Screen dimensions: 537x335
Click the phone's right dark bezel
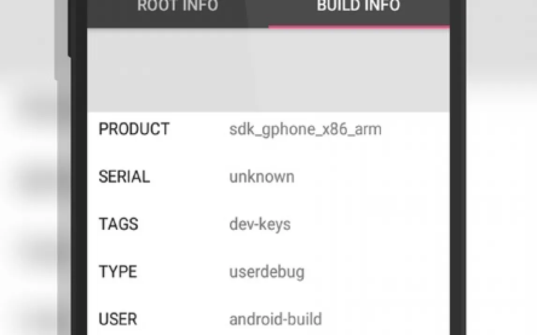(x=457, y=187)
